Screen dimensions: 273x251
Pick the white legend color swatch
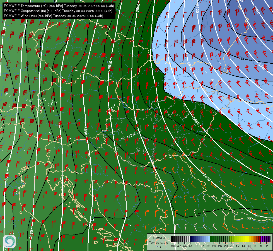pyautogui.click(x=189, y=239)
